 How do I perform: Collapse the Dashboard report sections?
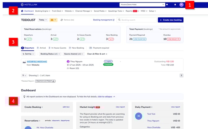105,97
